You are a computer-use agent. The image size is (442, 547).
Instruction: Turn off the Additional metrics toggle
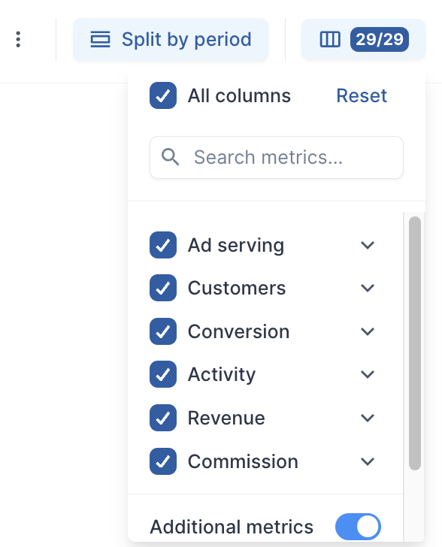(x=358, y=527)
